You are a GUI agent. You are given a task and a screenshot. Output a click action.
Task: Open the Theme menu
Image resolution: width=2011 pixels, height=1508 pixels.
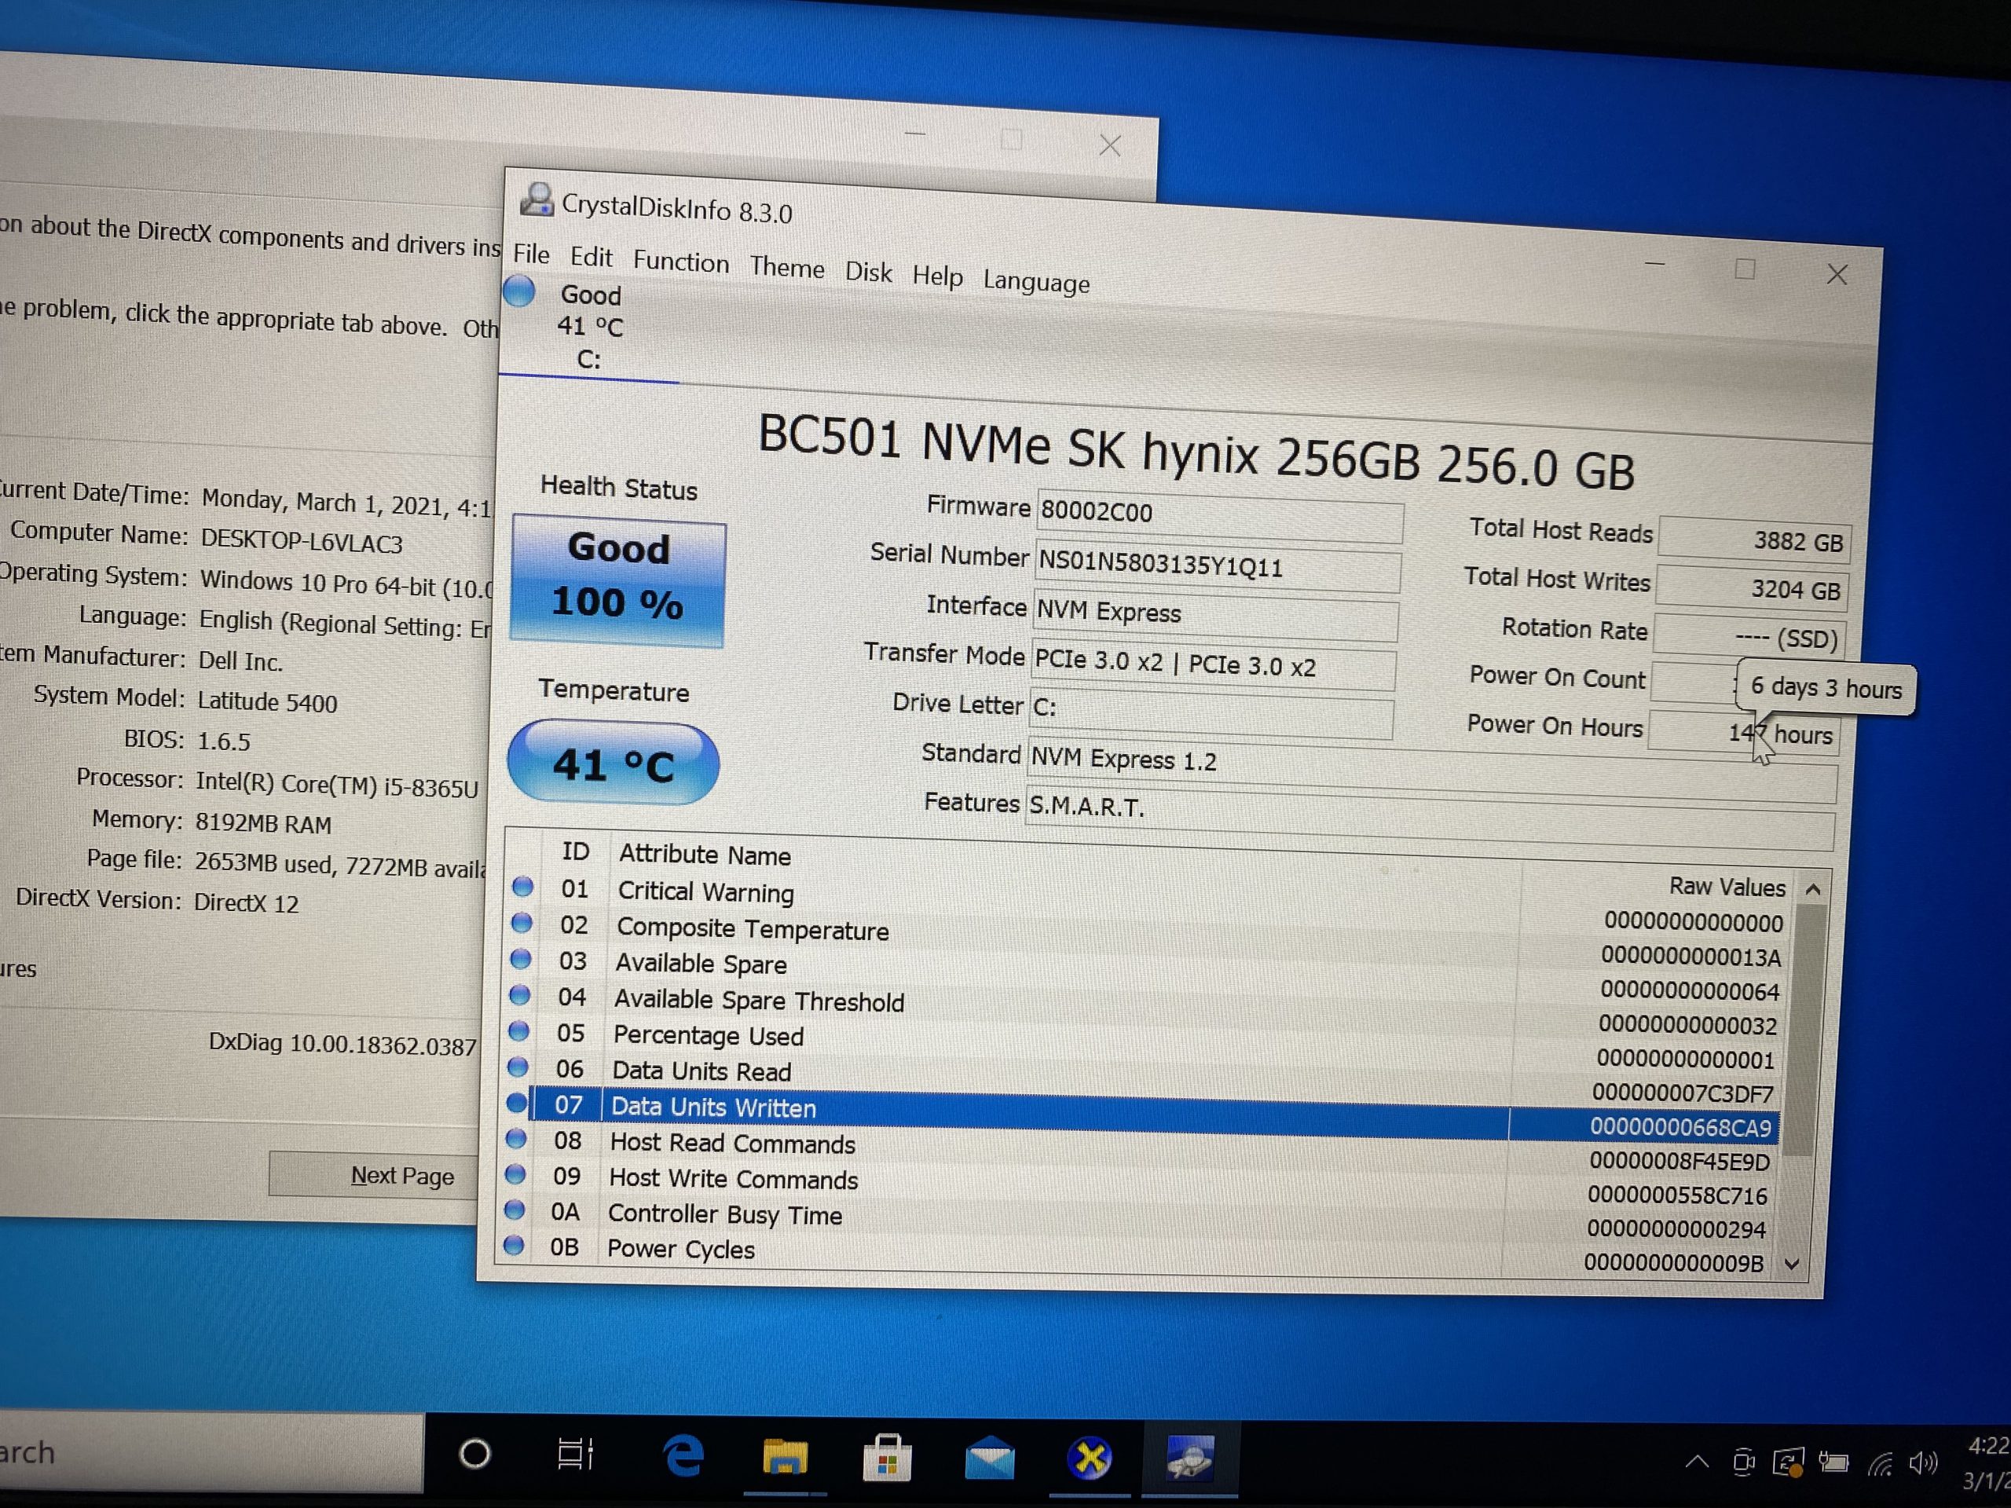point(786,267)
